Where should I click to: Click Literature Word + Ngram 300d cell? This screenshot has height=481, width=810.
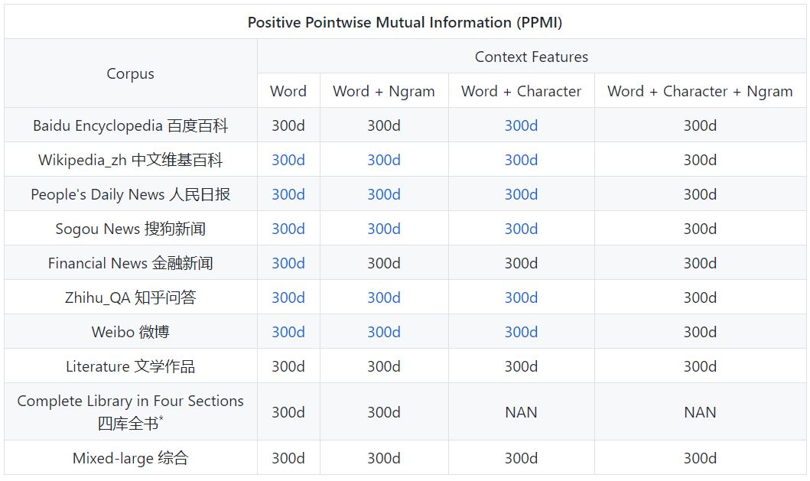(x=384, y=367)
